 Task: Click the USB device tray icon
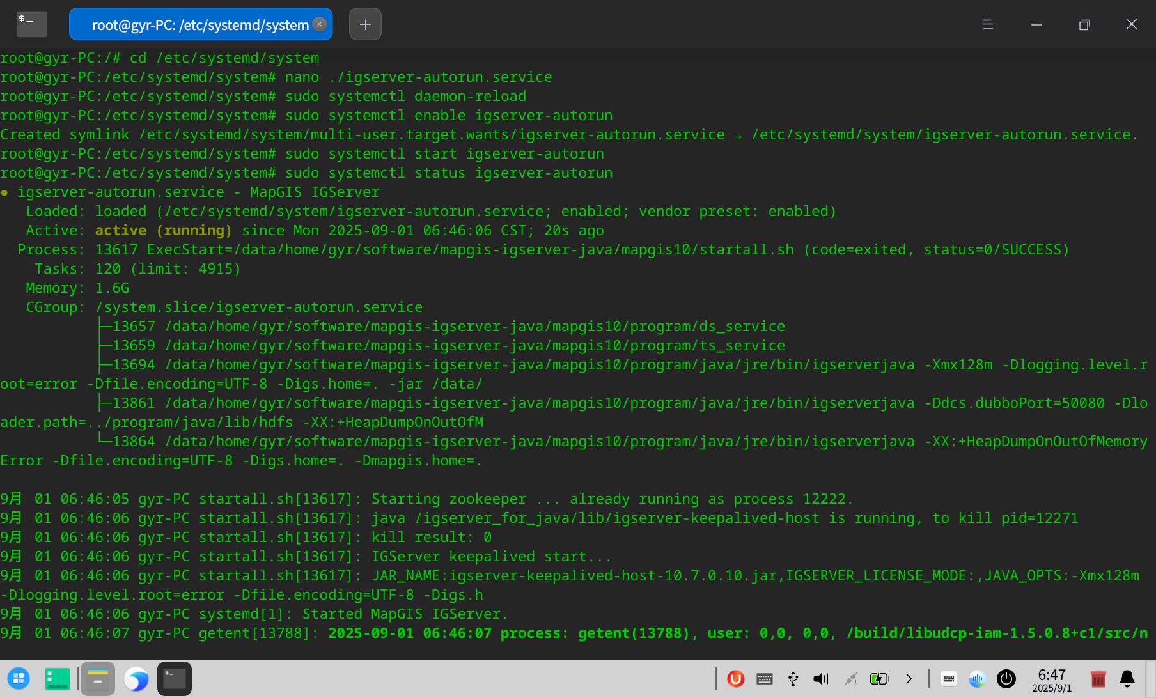[x=793, y=679]
